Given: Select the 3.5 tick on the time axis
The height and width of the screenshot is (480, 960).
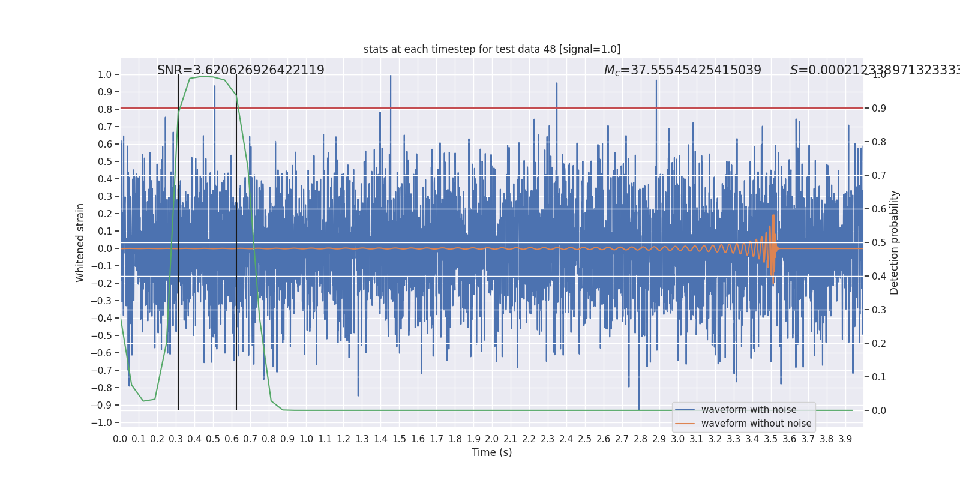Looking at the screenshot, I should pyautogui.click(x=771, y=439).
